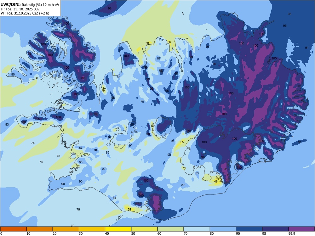The width and height of the screenshot is (315, 236).
Task: Click the pale blue 70–80 legend swatch
Action: click(x=197, y=229)
